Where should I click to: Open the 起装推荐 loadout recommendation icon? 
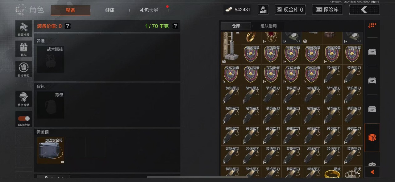(24, 29)
